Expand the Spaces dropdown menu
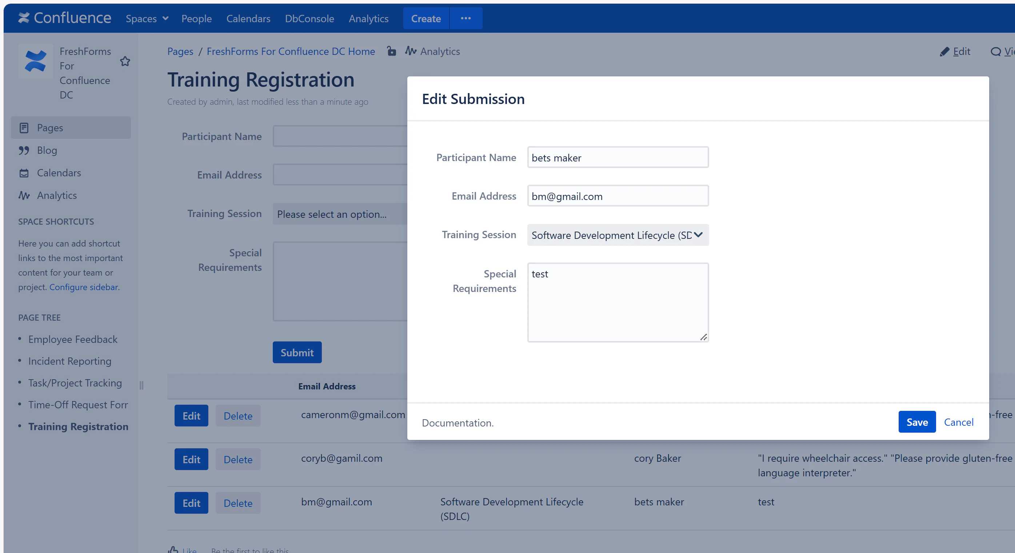This screenshot has width=1015, height=553. [x=147, y=19]
